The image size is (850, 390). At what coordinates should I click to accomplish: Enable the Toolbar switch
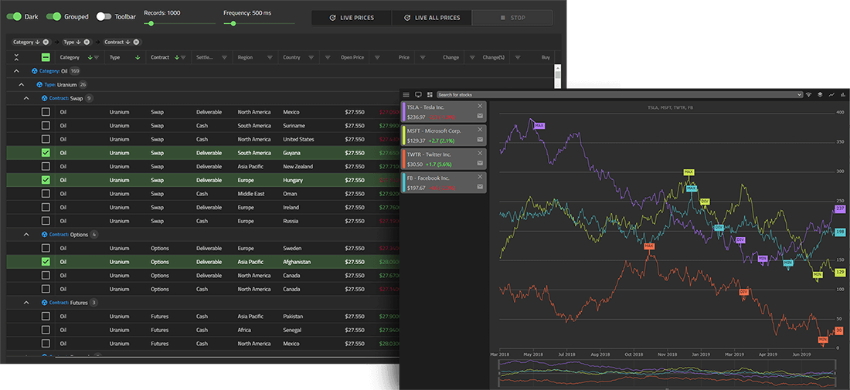104,16
